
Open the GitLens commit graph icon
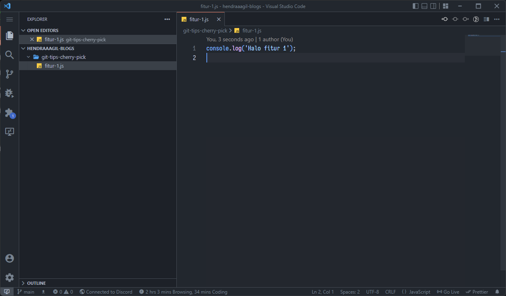pos(476,19)
